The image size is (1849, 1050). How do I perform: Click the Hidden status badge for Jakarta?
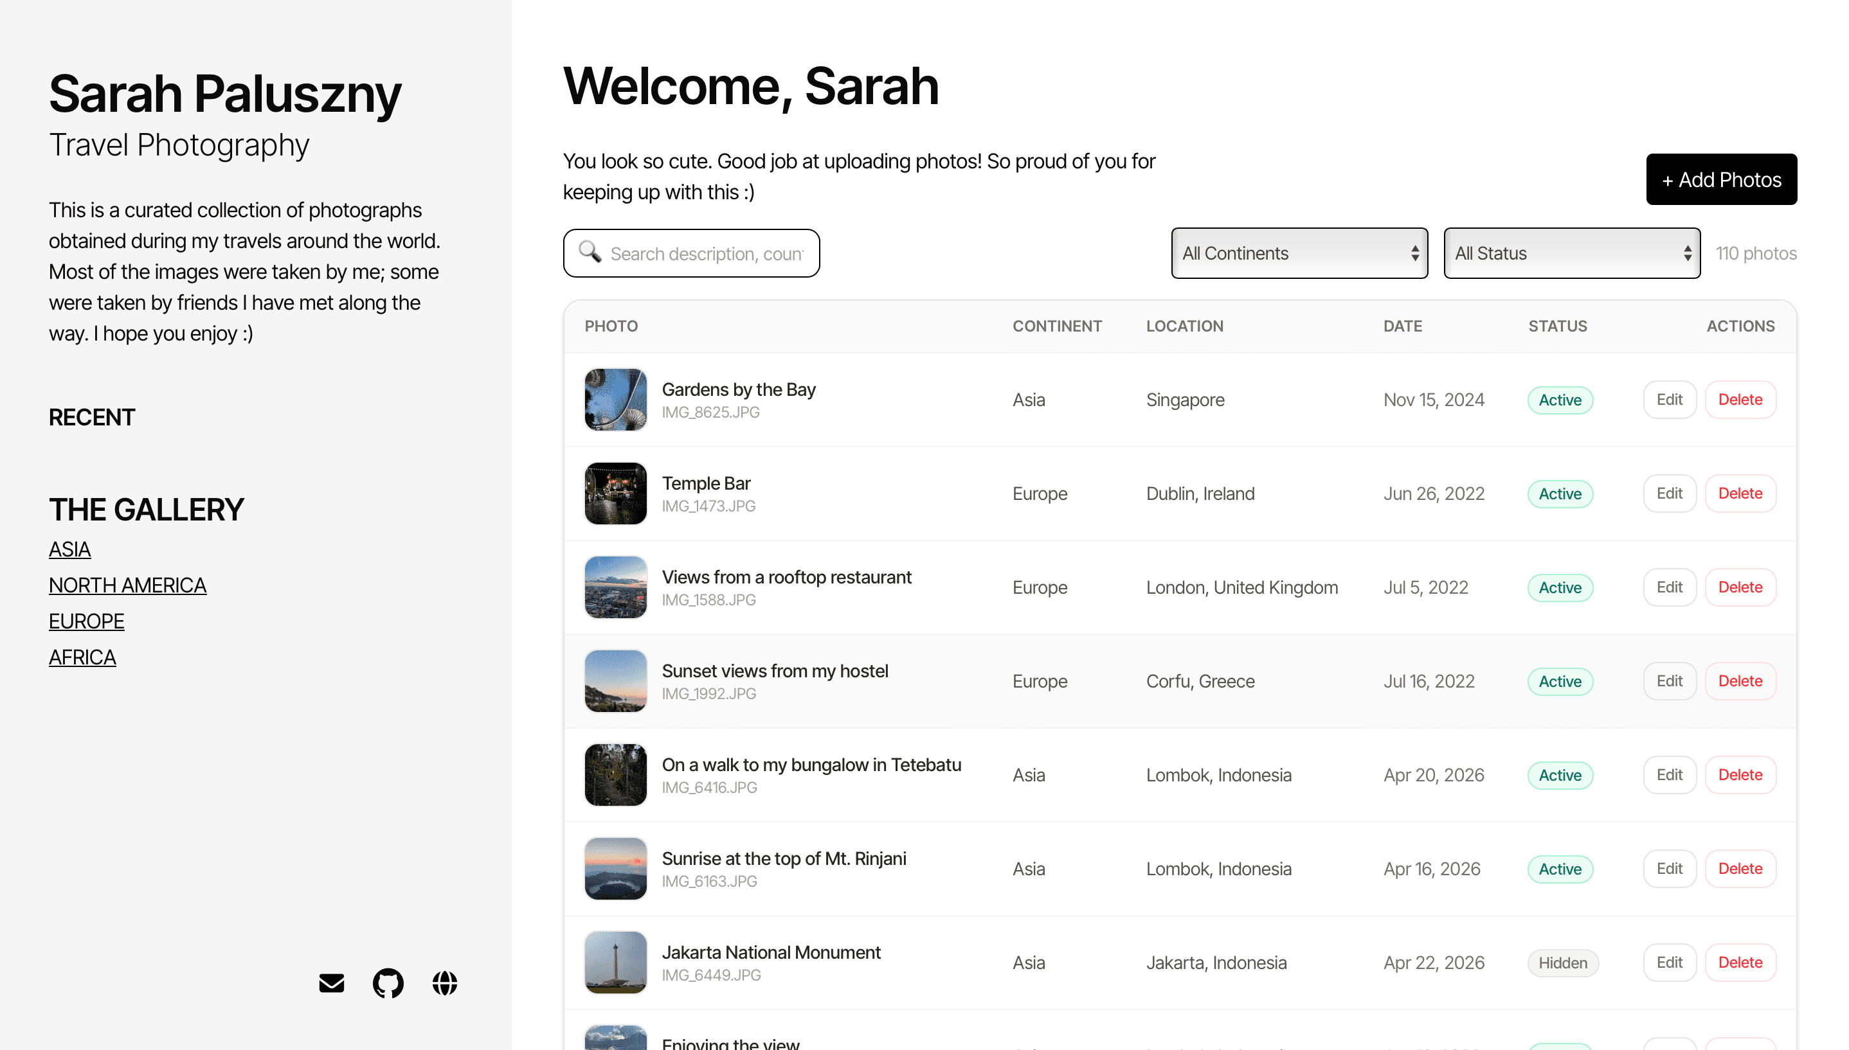click(1563, 963)
